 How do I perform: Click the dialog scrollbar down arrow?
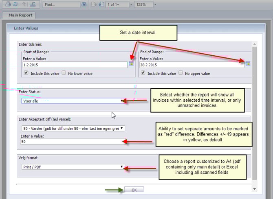[255, 189]
